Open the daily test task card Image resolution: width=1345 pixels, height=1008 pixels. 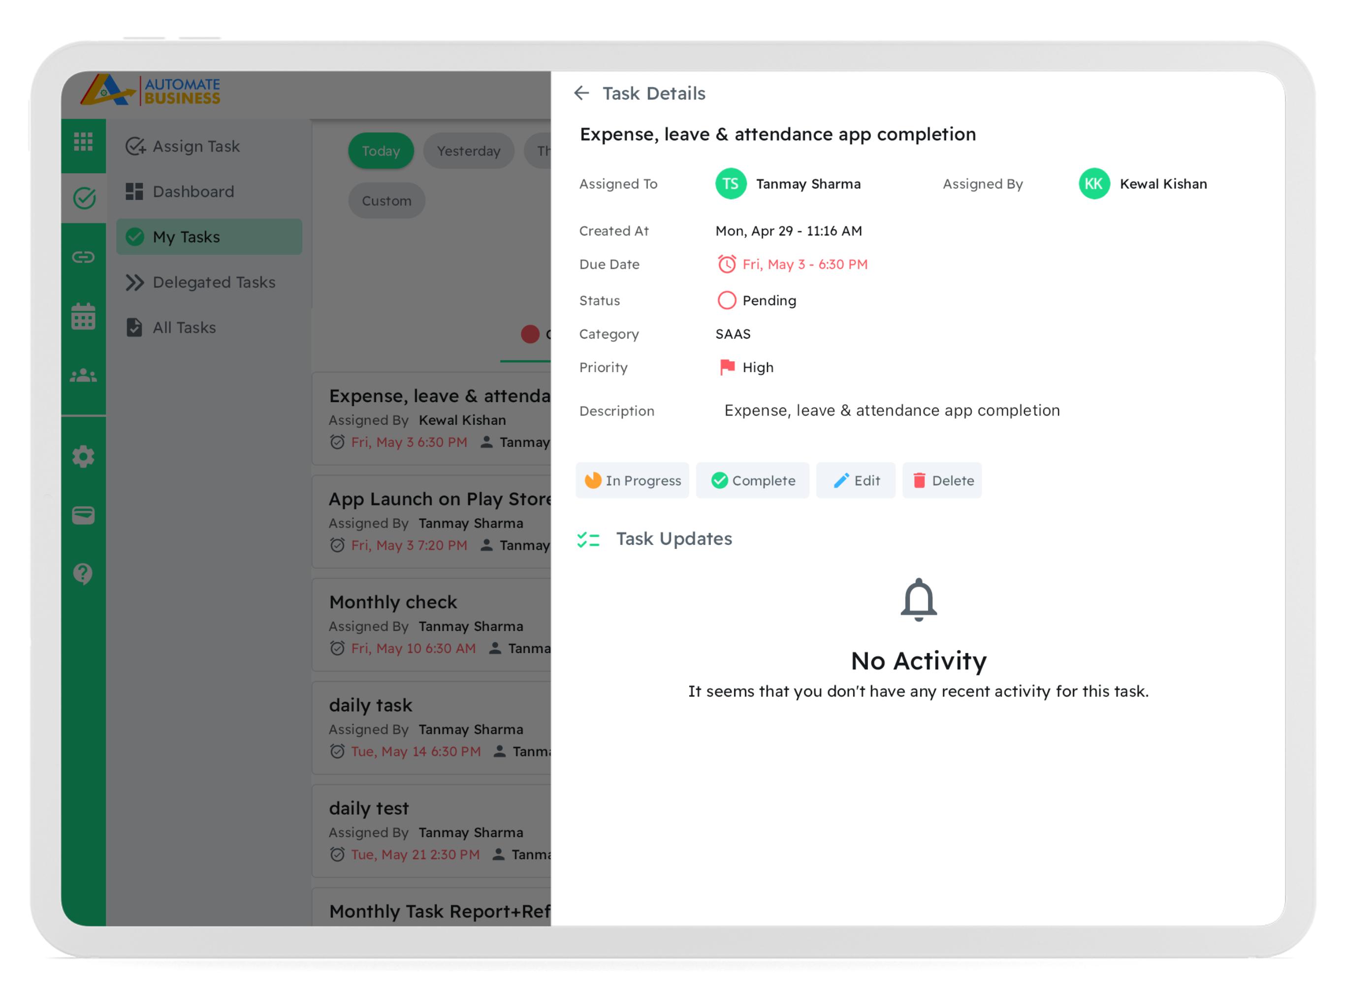point(432,830)
